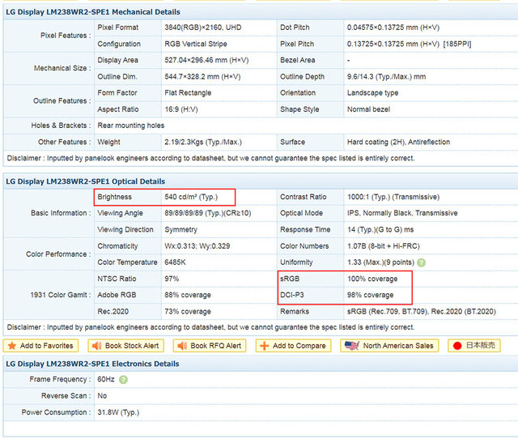The height and width of the screenshot is (439, 518).
Task: Open North American Sales button
Action: click(x=389, y=346)
